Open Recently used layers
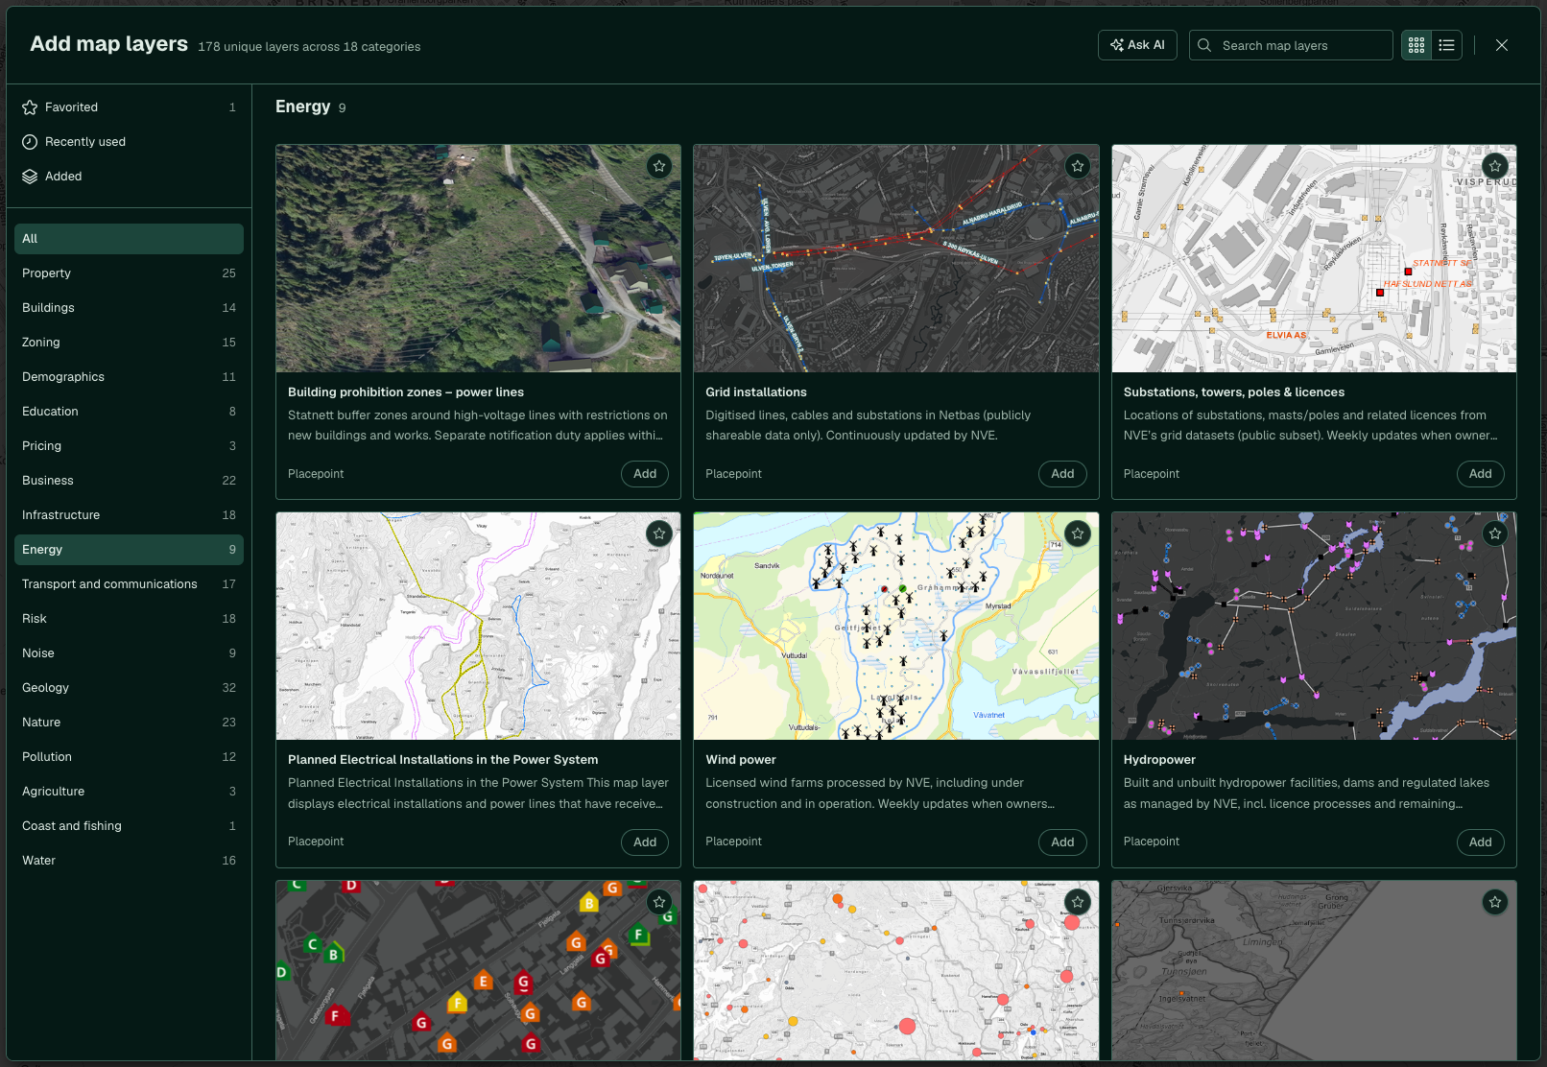The width and height of the screenshot is (1547, 1067). [x=129, y=142]
